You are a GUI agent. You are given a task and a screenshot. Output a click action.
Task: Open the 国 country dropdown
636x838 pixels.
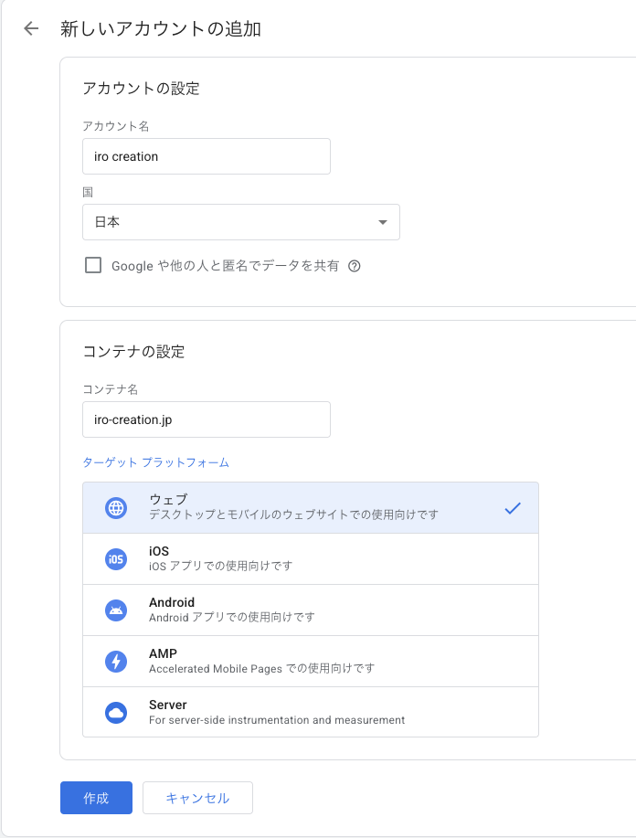(240, 222)
